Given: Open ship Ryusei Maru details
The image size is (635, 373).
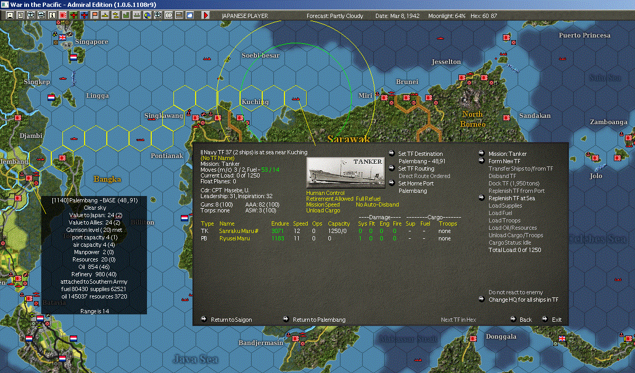Looking at the screenshot, I should click(x=234, y=238).
